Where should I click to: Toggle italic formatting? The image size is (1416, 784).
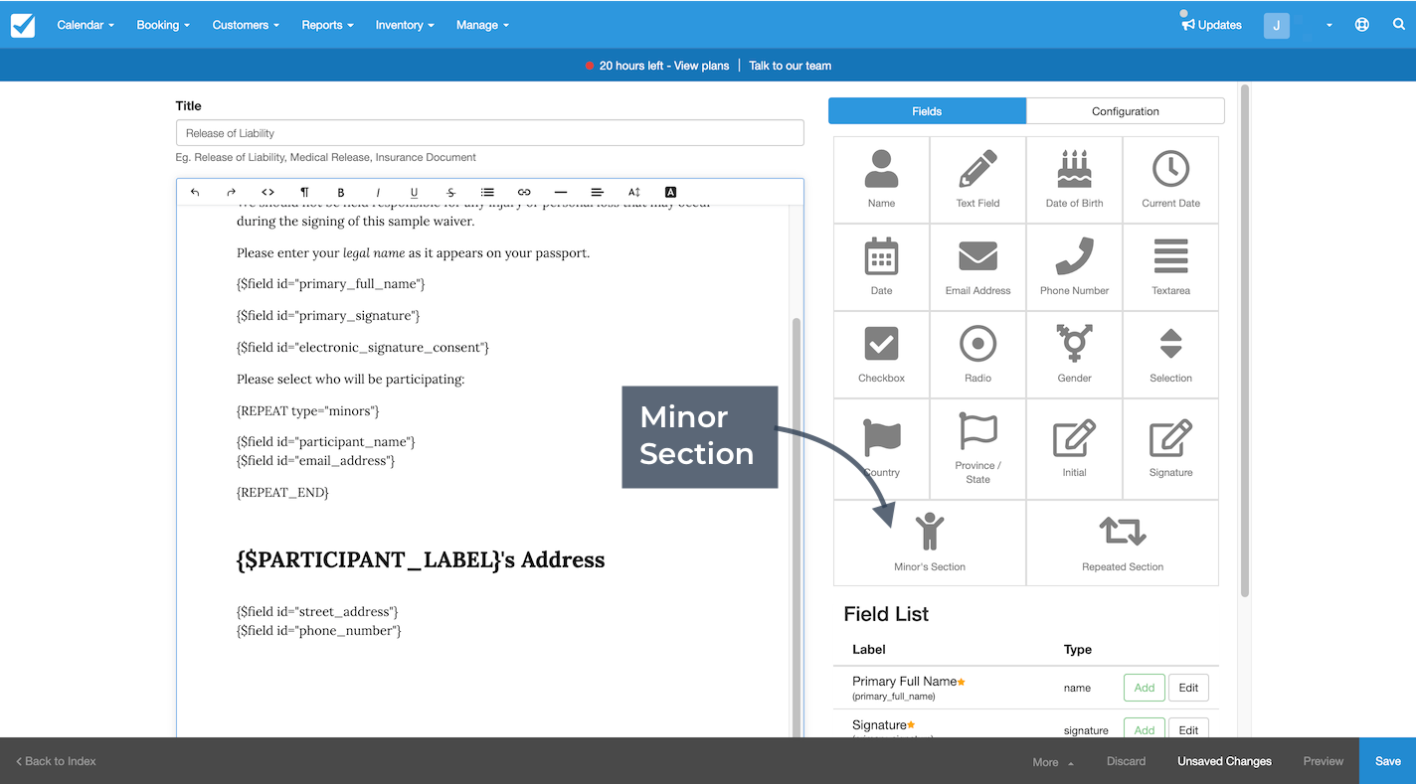pyautogui.click(x=378, y=192)
